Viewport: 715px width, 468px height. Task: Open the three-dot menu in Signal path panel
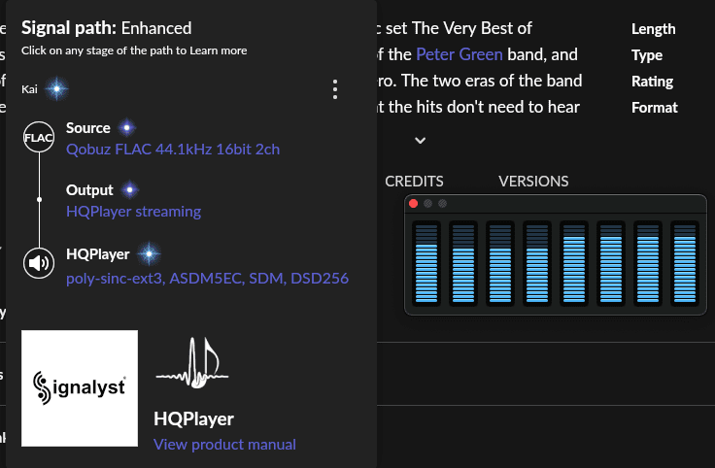335,89
